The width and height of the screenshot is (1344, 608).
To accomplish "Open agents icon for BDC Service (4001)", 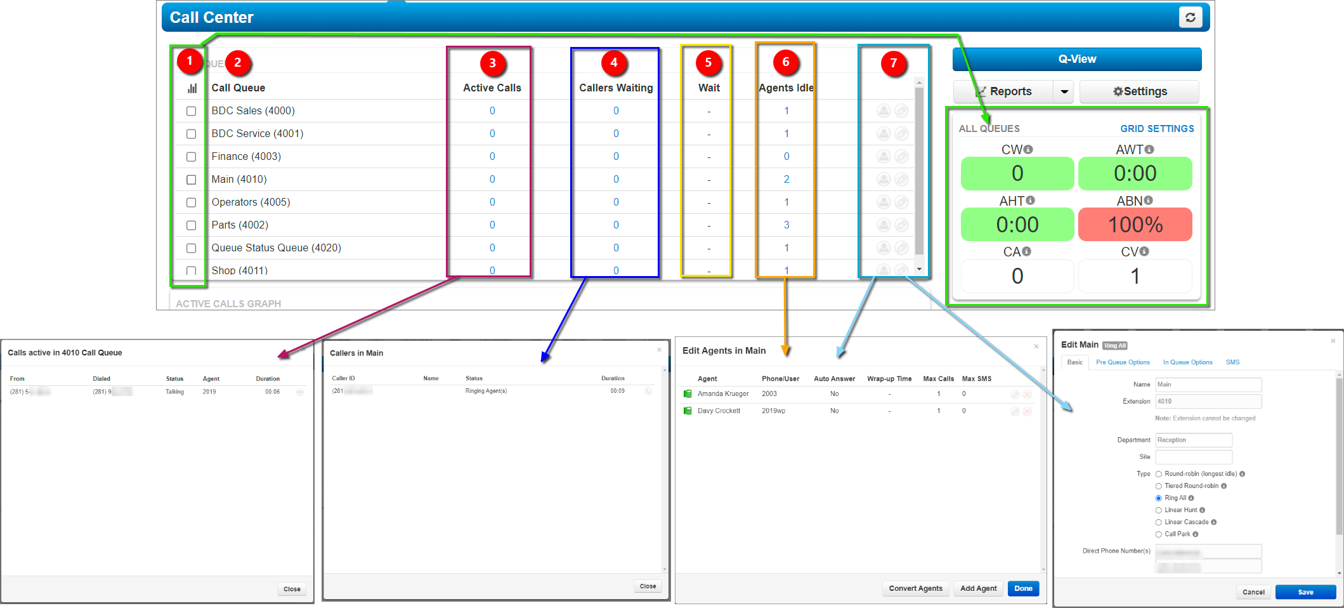I will pos(884,134).
